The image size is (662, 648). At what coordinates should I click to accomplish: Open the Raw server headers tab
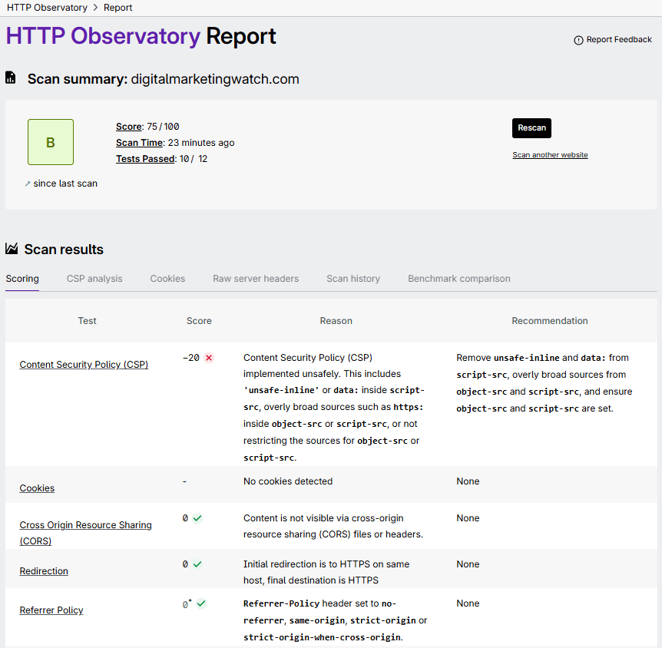256,279
